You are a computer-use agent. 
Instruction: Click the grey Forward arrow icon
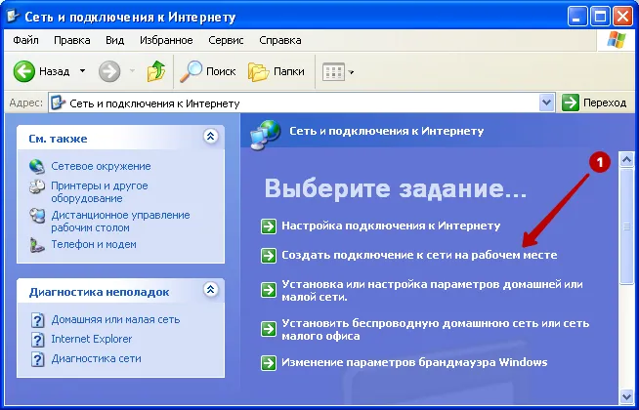[109, 71]
